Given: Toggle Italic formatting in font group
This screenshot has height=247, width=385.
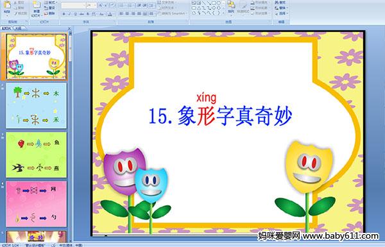Looking at the screenshot, I should [70, 14].
